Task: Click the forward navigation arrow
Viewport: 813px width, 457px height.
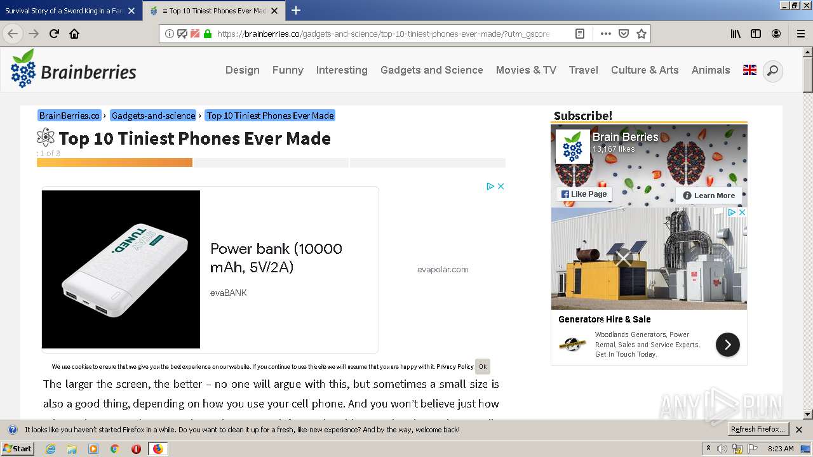Action: (34, 34)
